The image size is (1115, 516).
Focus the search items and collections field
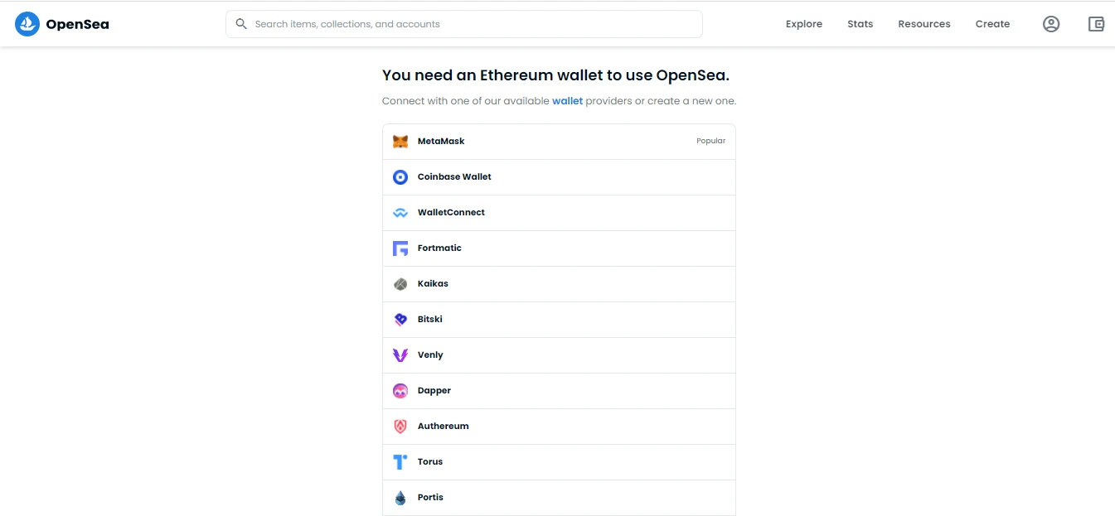[x=464, y=24]
